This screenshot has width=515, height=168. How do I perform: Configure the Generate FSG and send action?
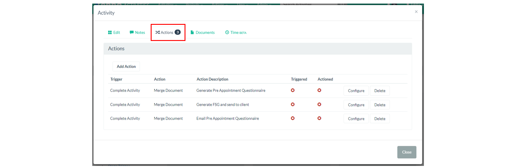coord(356,105)
